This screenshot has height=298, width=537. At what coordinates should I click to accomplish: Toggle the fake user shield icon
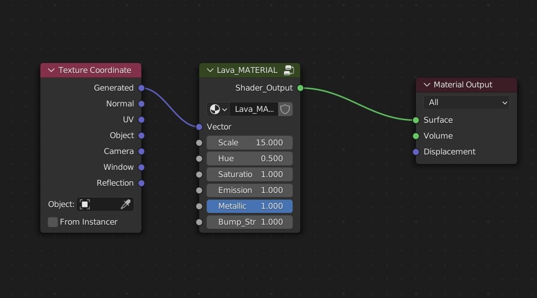(x=285, y=109)
